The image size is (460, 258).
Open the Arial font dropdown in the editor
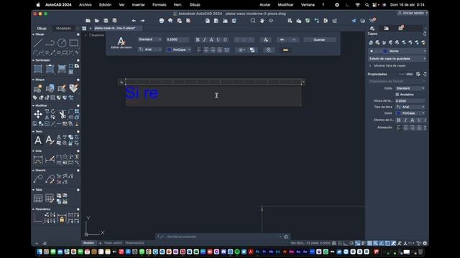tap(150, 49)
